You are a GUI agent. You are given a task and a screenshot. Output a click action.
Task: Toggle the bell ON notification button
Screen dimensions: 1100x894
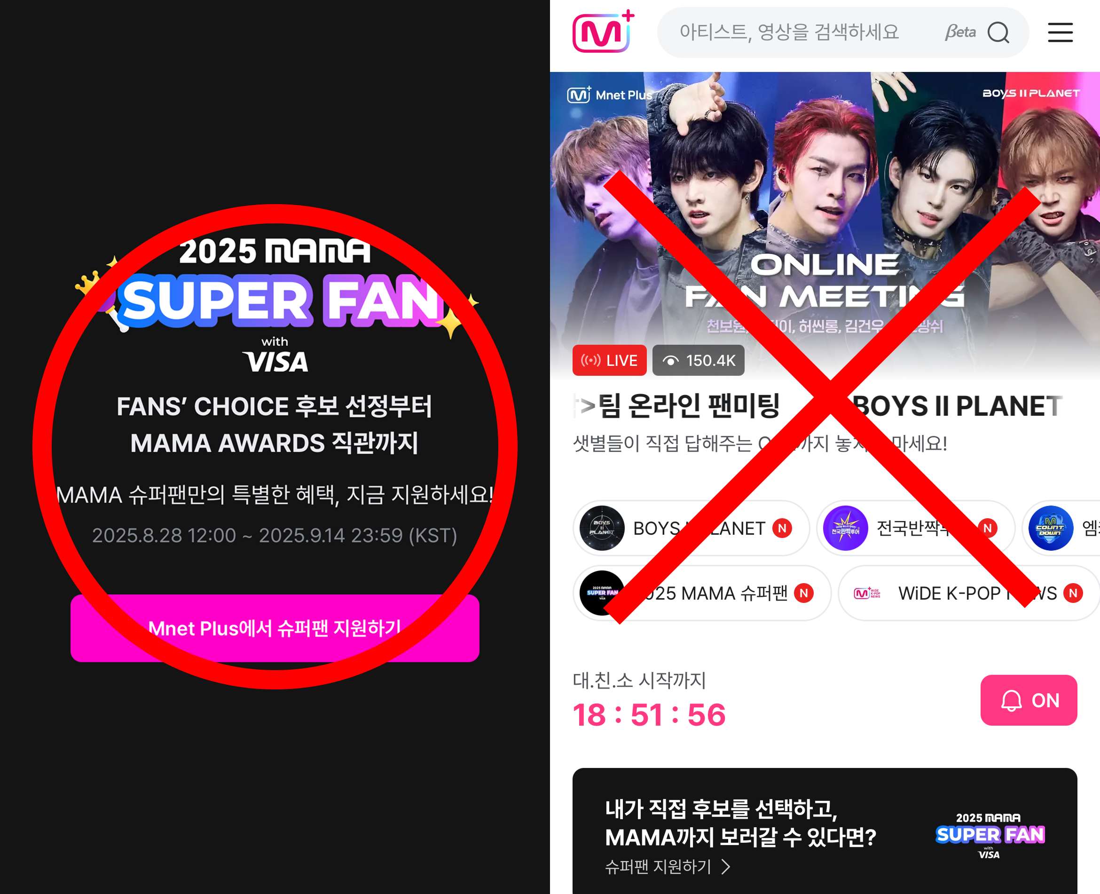1029,700
